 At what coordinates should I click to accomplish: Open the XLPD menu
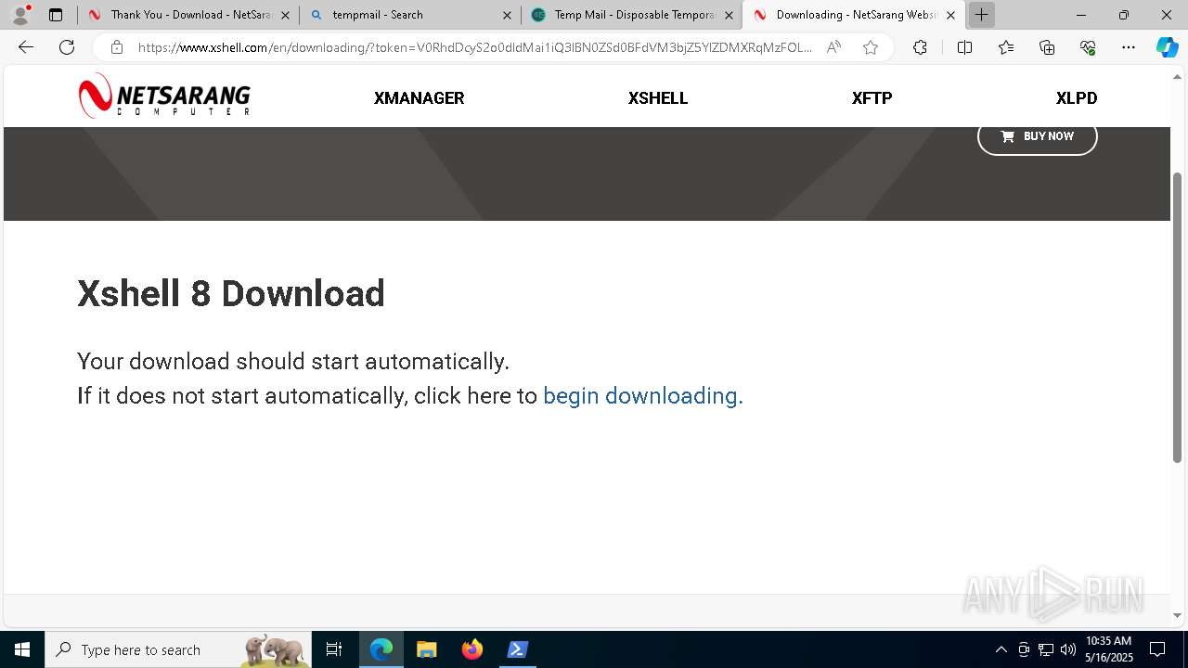point(1077,98)
